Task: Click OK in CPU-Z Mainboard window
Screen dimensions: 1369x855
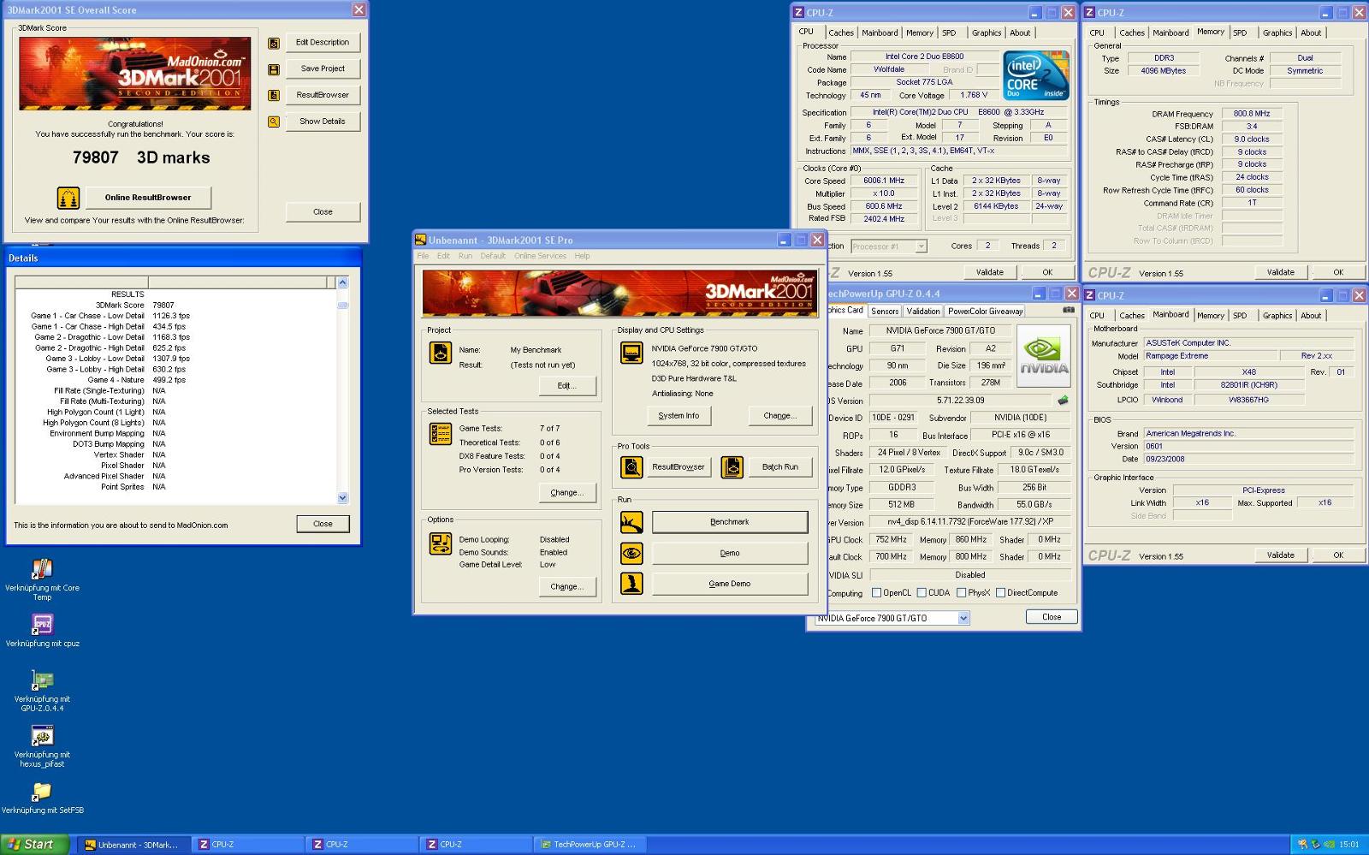Action: pyautogui.click(x=1338, y=555)
